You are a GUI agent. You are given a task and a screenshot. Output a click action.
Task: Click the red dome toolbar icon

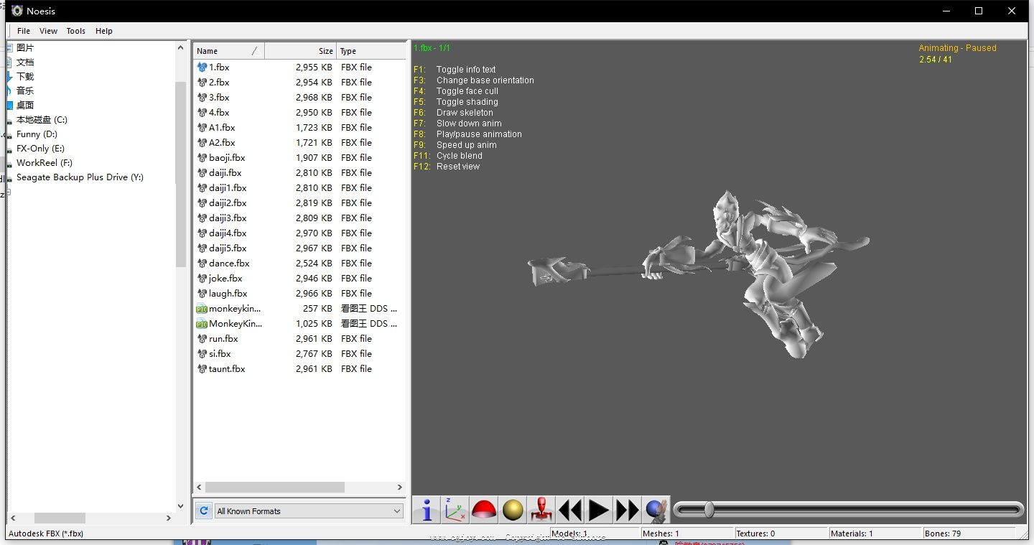[x=484, y=510]
